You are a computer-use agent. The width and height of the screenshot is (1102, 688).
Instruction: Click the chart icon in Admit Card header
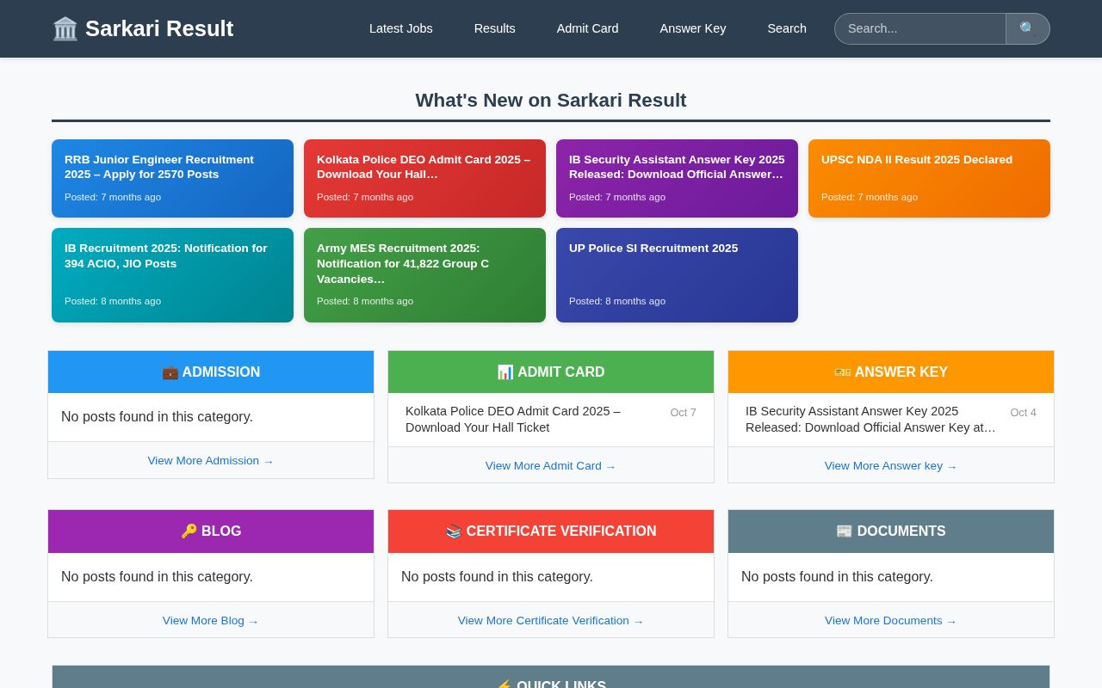[x=505, y=372]
